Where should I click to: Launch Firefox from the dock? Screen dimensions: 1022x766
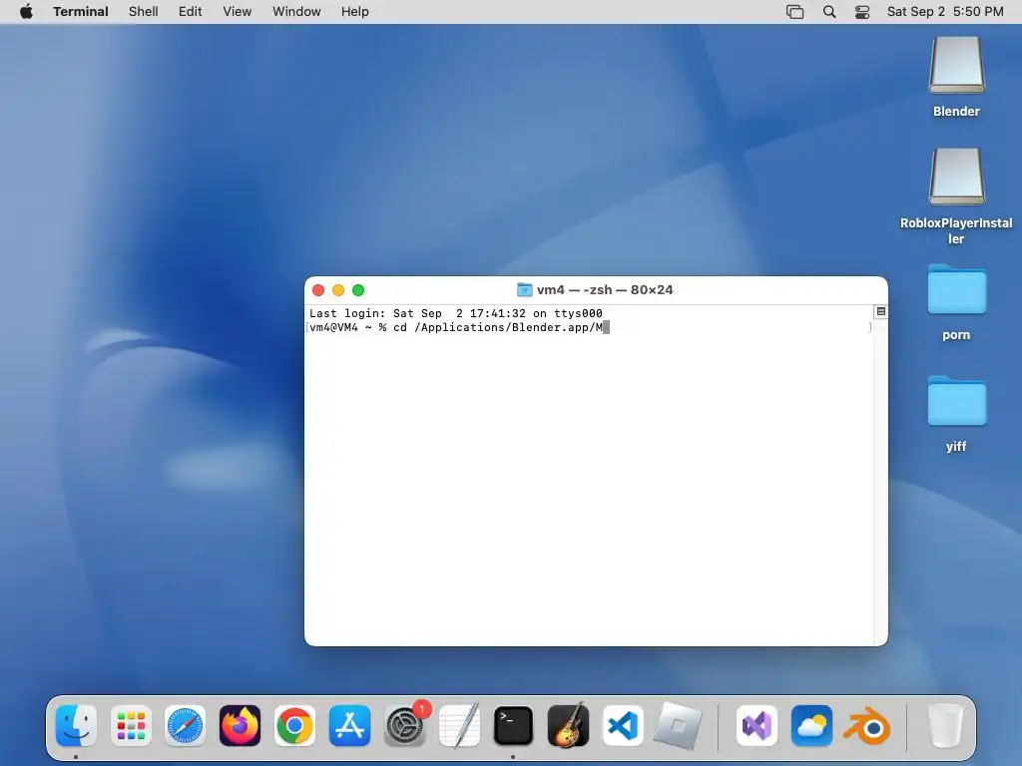tap(240, 726)
